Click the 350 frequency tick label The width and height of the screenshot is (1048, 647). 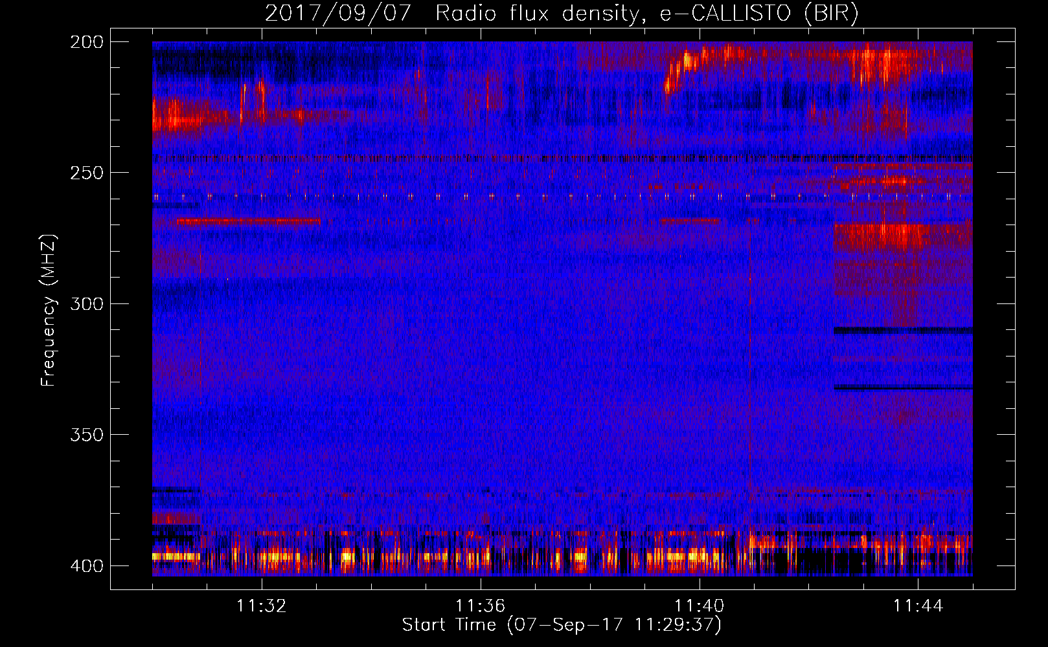[x=87, y=435]
